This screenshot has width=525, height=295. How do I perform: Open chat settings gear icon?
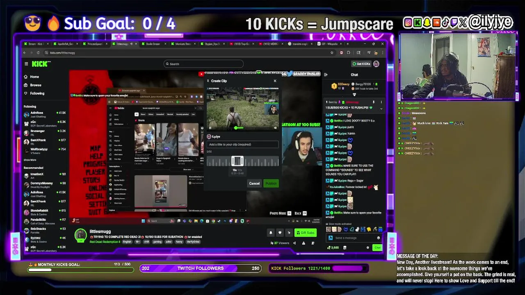[367, 247]
